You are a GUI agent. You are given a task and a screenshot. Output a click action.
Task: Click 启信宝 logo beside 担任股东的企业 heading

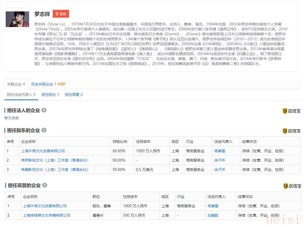(x=291, y=131)
